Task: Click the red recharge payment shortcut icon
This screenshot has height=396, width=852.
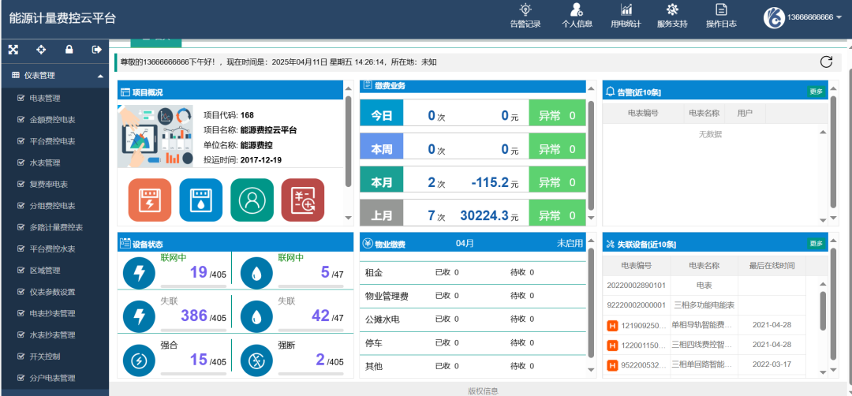Action: point(303,200)
